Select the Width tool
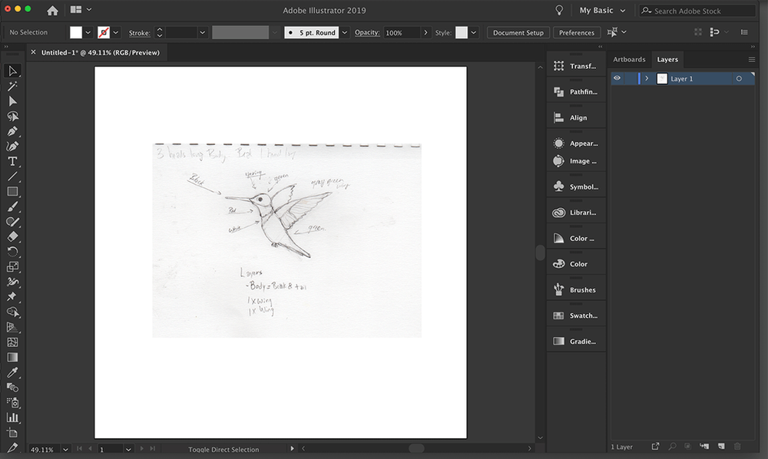The width and height of the screenshot is (768, 459). pyautogui.click(x=12, y=282)
